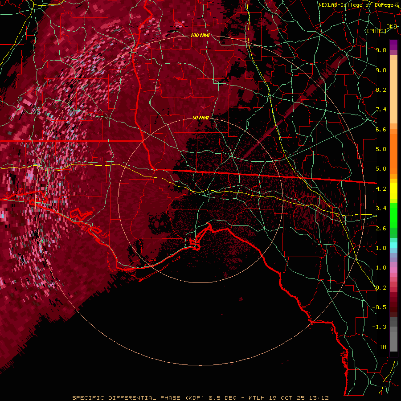Click the 1.0 legend value
The height and width of the screenshot is (401, 401).
pyautogui.click(x=381, y=268)
